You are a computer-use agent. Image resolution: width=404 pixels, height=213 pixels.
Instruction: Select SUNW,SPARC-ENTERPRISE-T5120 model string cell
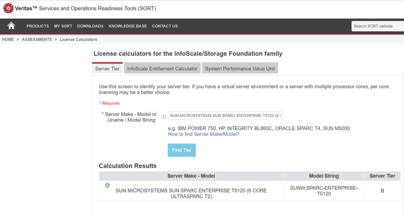tap(324, 191)
